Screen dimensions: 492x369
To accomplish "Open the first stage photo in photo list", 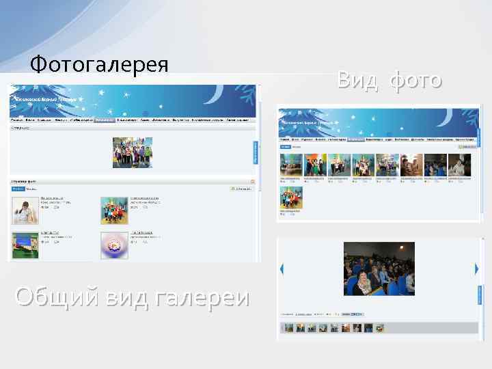I will [x=291, y=165].
